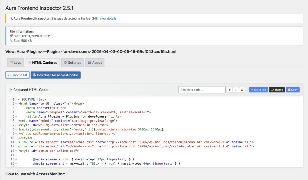Collapse the @media rule on line 15
Screen dimensions: 308x180
pyautogui.click(x=16, y=159)
